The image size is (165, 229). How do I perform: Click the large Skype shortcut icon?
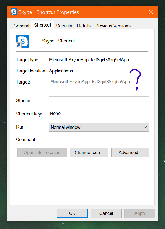23,41
